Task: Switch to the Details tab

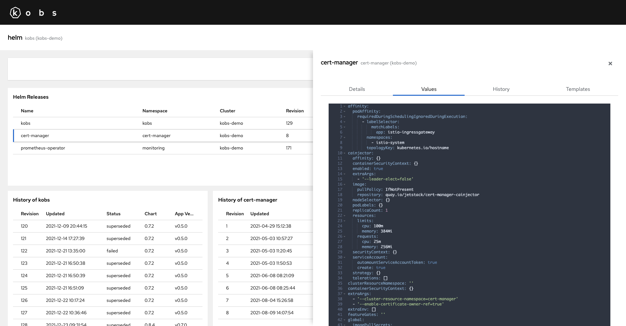Action: coord(357,89)
